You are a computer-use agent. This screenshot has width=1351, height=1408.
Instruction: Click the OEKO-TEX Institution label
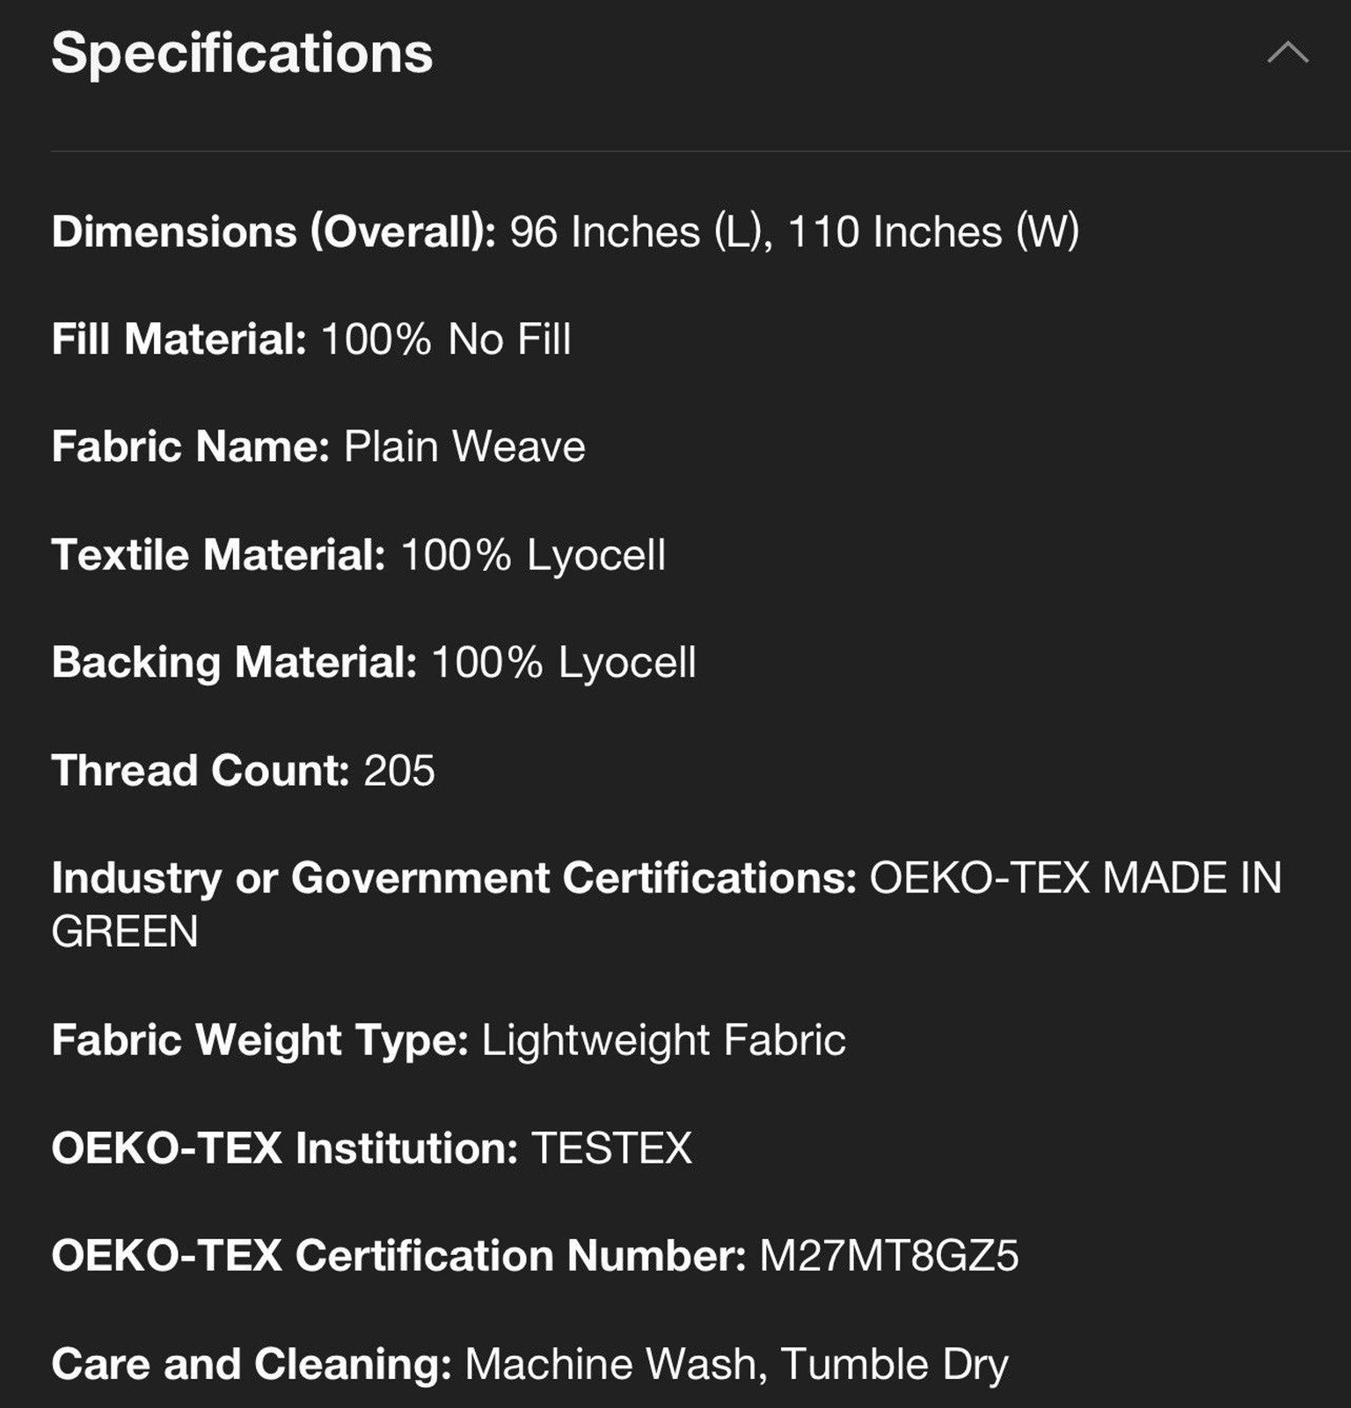(285, 1148)
